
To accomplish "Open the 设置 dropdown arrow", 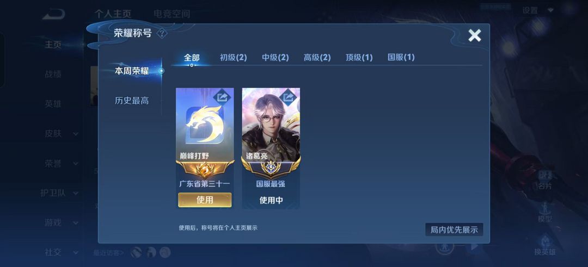I will pyautogui.click(x=550, y=10).
